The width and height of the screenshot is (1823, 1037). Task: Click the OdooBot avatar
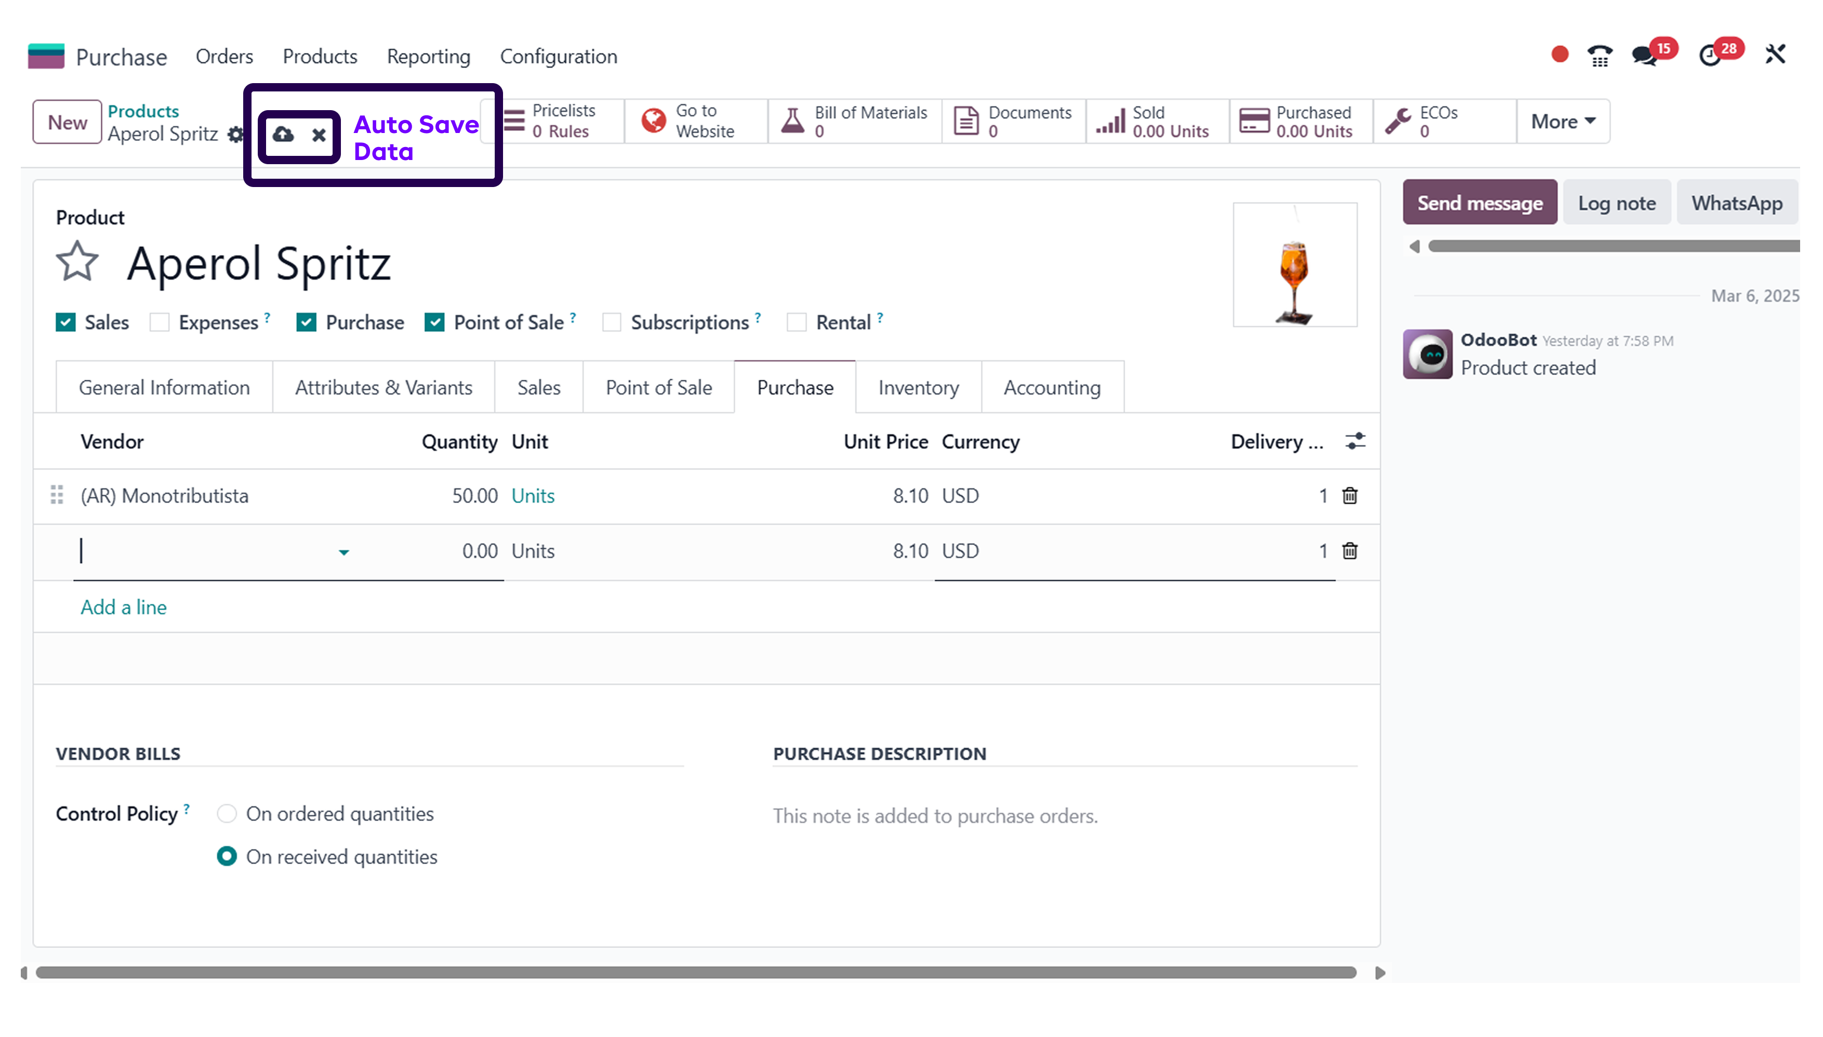point(1427,354)
